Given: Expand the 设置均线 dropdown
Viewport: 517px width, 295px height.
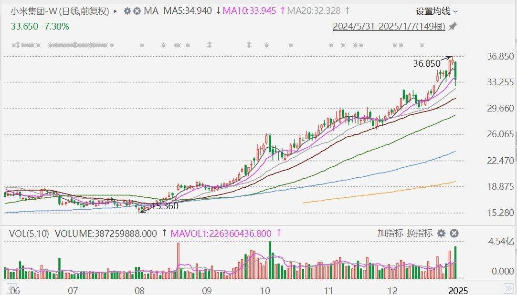Looking at the screenshot, I should [436, 11].
